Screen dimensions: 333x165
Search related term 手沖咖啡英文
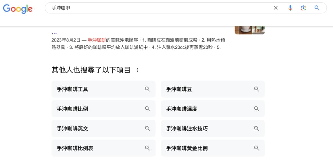click(x=104, y=128)
